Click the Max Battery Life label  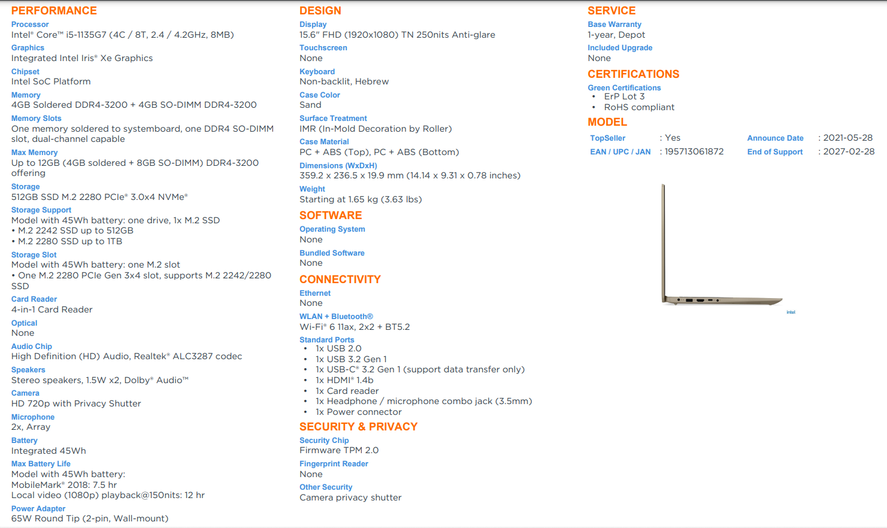click(41, 464)
